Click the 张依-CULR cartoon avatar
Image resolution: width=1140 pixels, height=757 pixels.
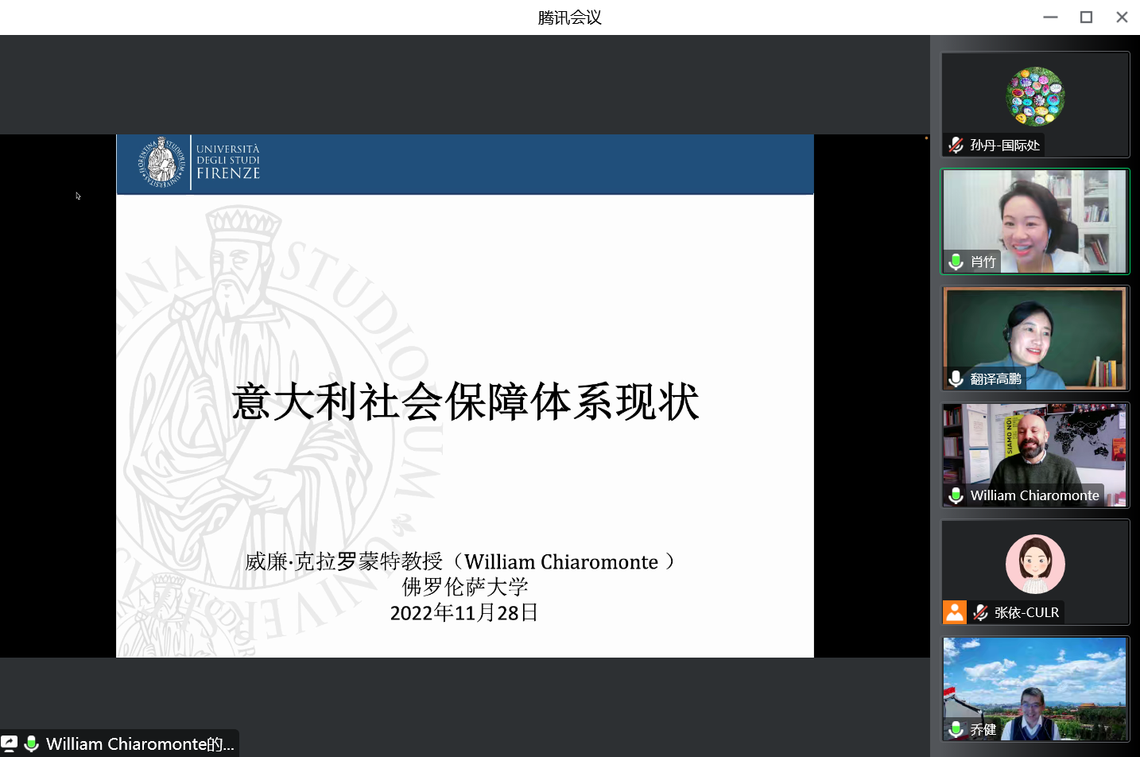point(1035,564)
